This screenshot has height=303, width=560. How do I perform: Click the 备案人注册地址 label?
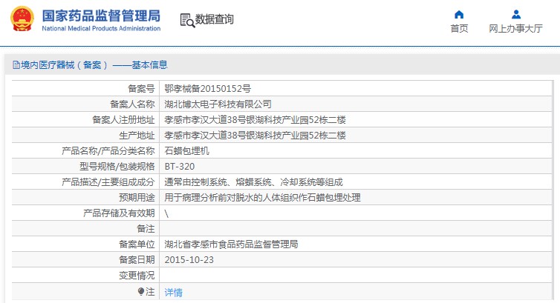[x=123, y=120]
